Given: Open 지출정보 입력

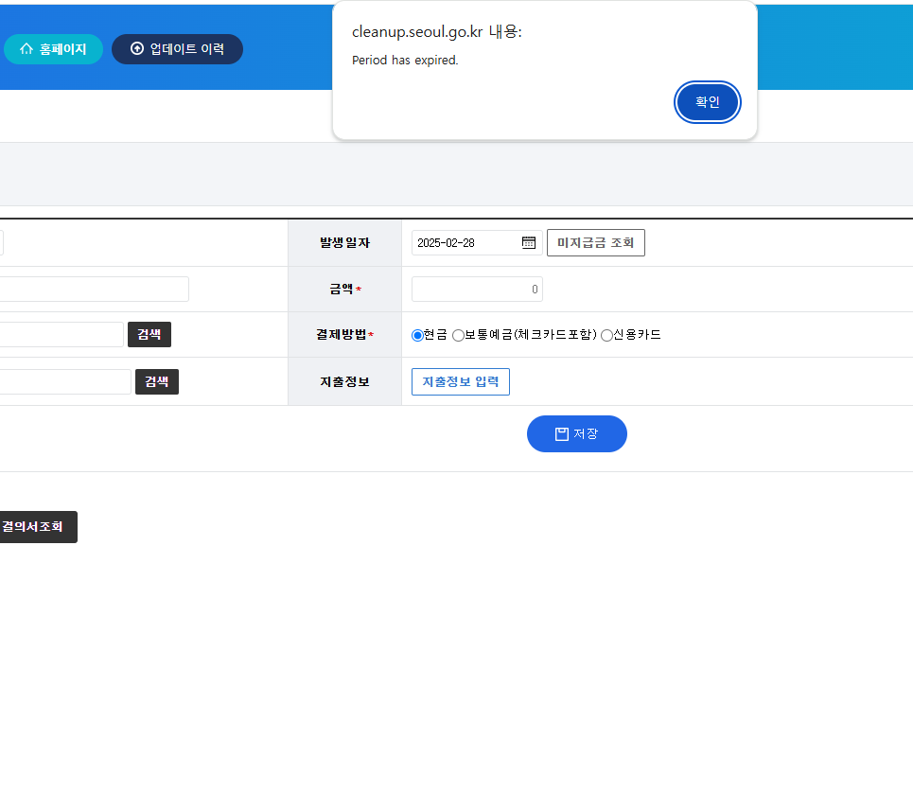Looking at the screenshot, I should click(x=460, y=381).
